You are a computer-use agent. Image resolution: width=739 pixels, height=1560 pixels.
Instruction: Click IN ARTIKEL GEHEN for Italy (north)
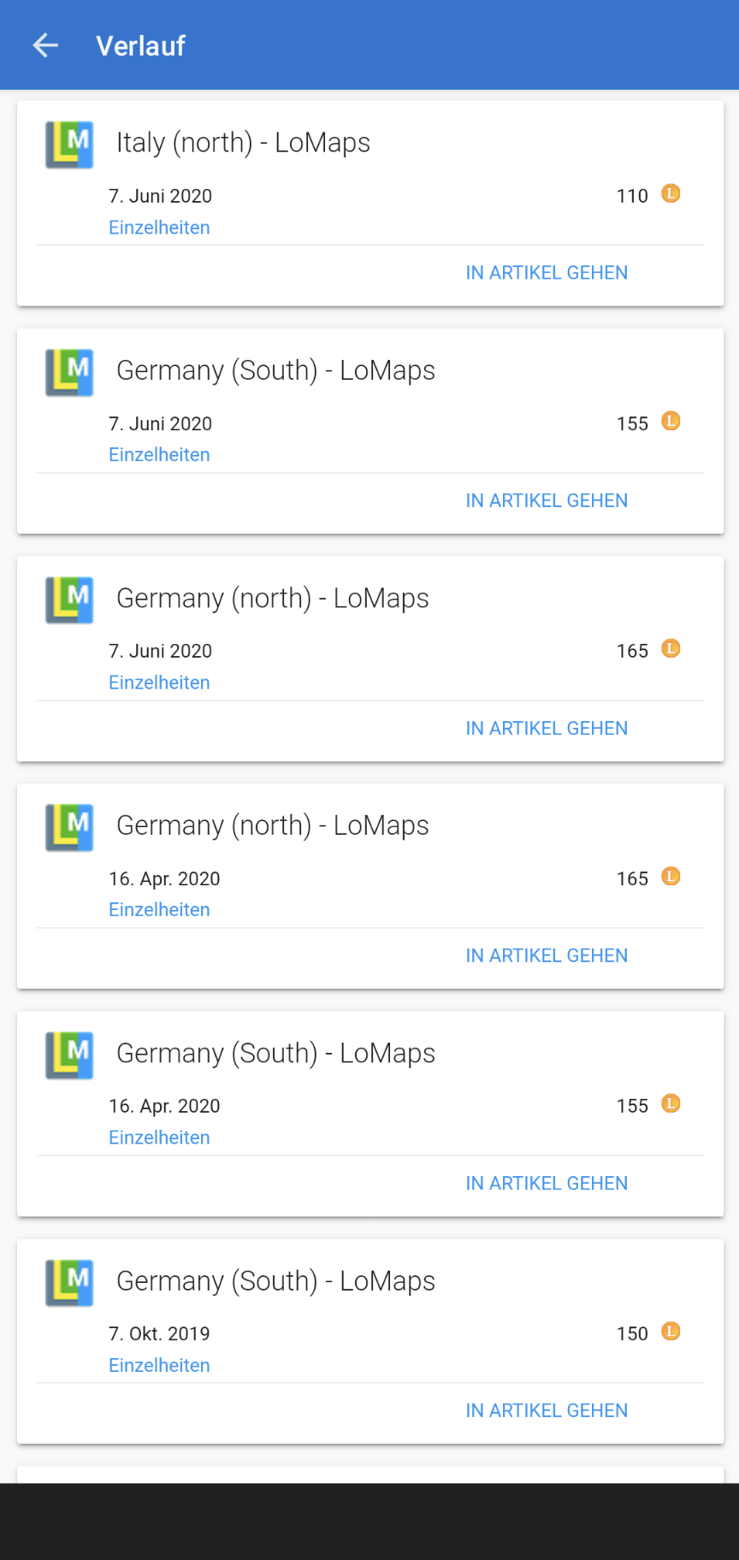(547, 273)
